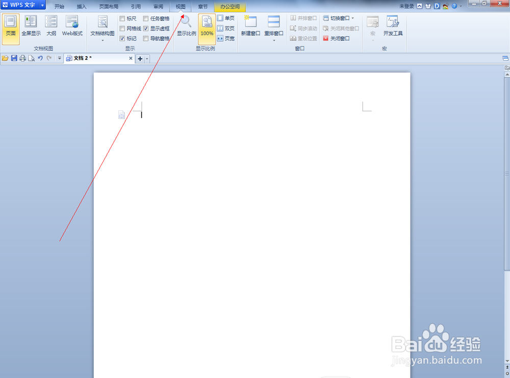Enable 导航窗格 navigation pane checkbox

(146, 38)
